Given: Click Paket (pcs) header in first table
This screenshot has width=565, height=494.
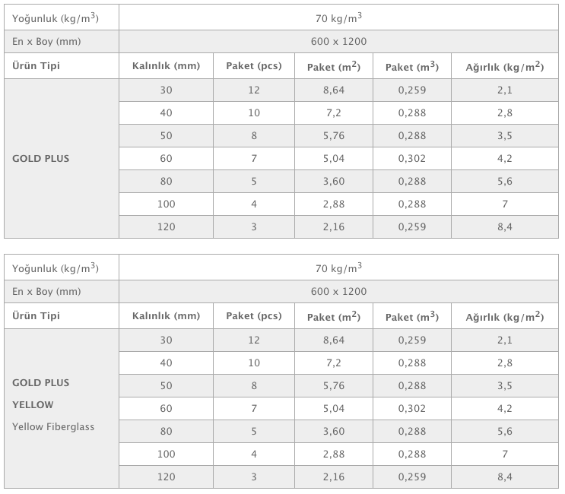Looking at the screenshot, I should click(x=254, y=66).
